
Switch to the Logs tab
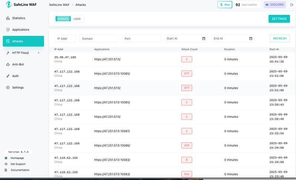77,18
